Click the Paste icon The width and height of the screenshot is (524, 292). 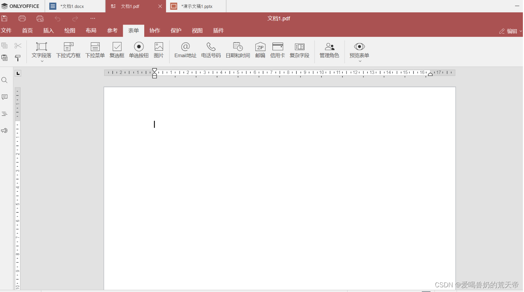point(5,58)
